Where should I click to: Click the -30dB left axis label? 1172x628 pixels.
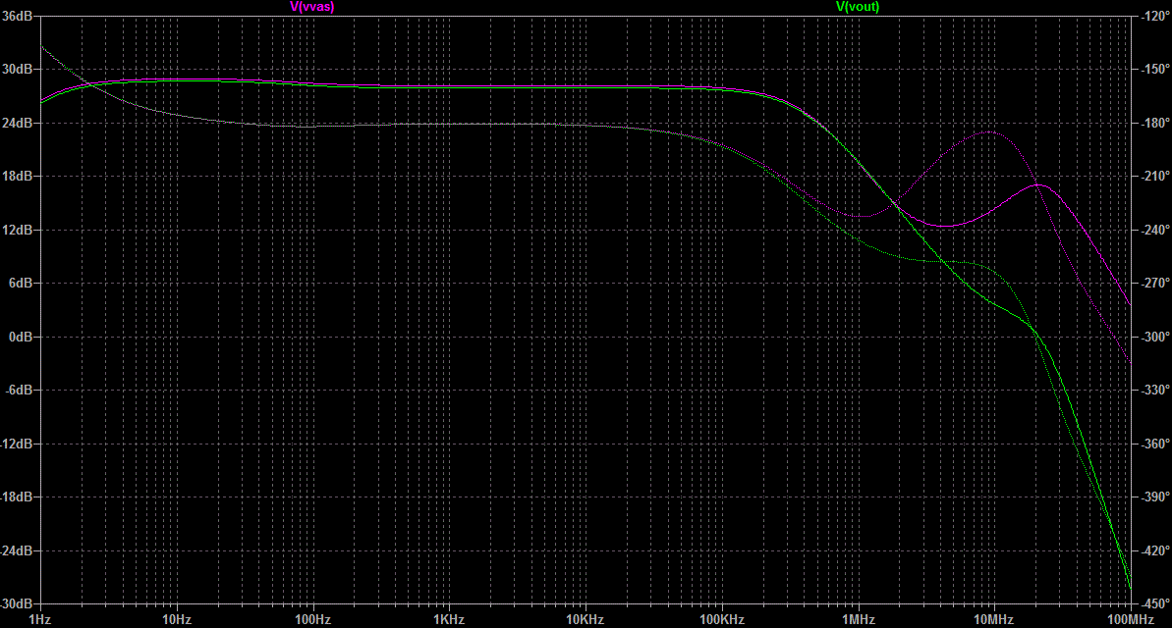coord(16,603)
